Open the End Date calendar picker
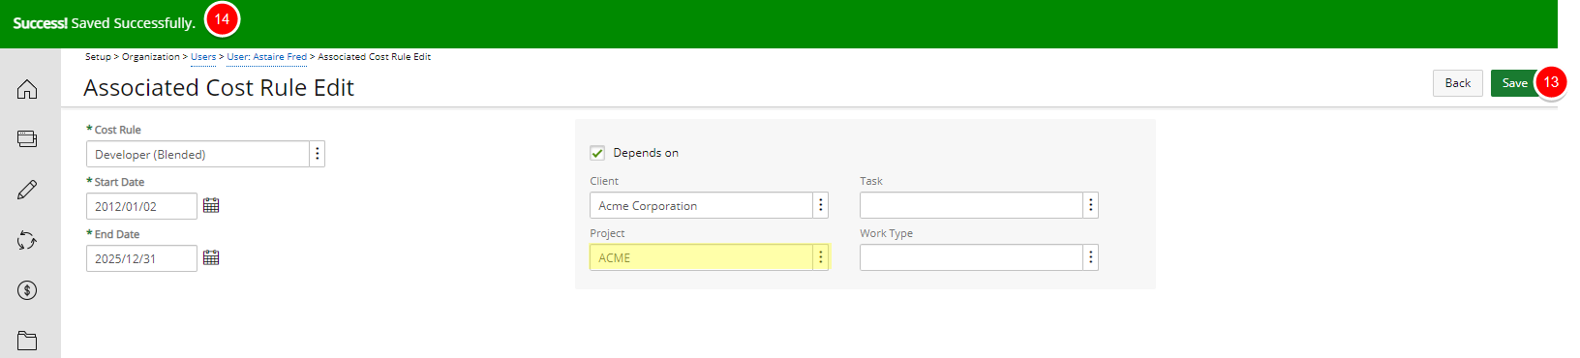1580x358 pixels. click(x=211, y=258)
